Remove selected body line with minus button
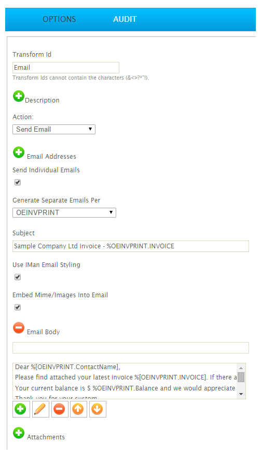This screenshot has height=455, width=261. pyautogui.click(x=60, y=409)
